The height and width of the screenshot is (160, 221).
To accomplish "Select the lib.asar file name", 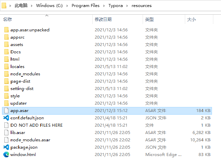I will coord(18,132).
